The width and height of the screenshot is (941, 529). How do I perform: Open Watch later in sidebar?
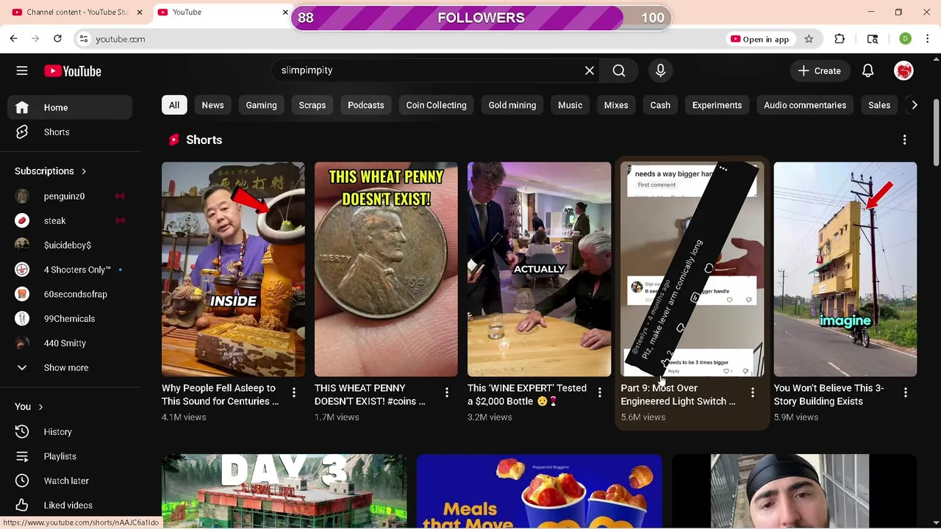(71, 481)
